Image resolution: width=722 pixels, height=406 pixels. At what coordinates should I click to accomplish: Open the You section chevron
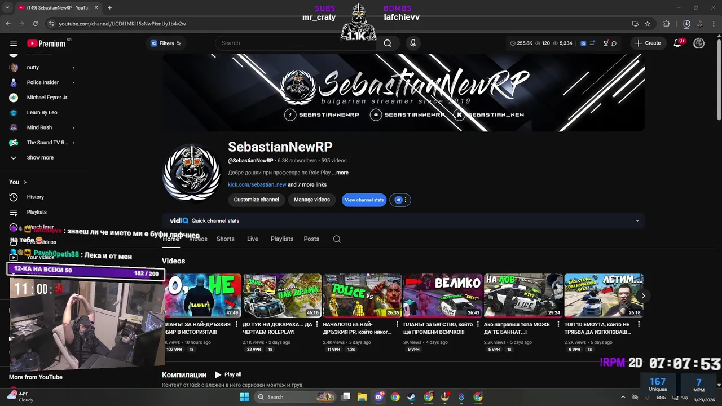pyautogui.click(x=25, y=182)
